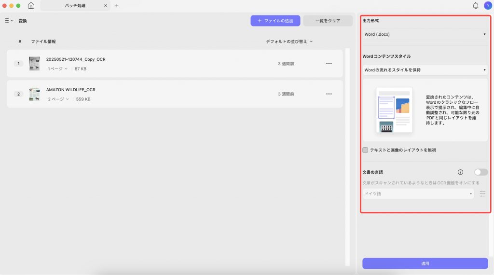Open thumbnail of AMAZON WILDLIFE_OCR
Screen dimensions: 494x275
click(x=34, y=94)
